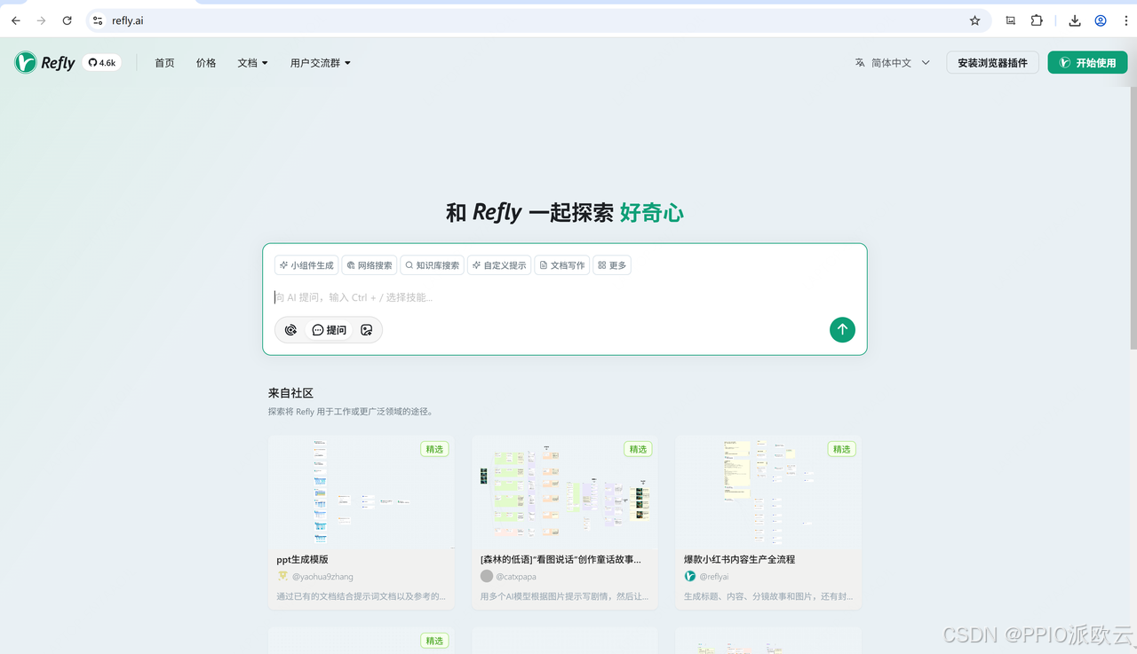Select the 小组件生成 skill chip
Screen dimensions: 1137x654
tap(306, 265)
